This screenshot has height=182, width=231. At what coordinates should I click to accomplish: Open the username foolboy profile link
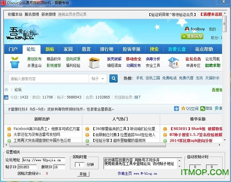click(x=198, y=29)
